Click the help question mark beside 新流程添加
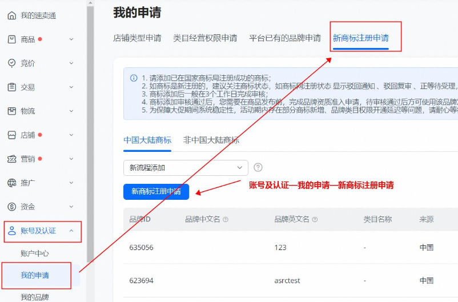Viewport: 458px width, 302px height. [258, 168]
